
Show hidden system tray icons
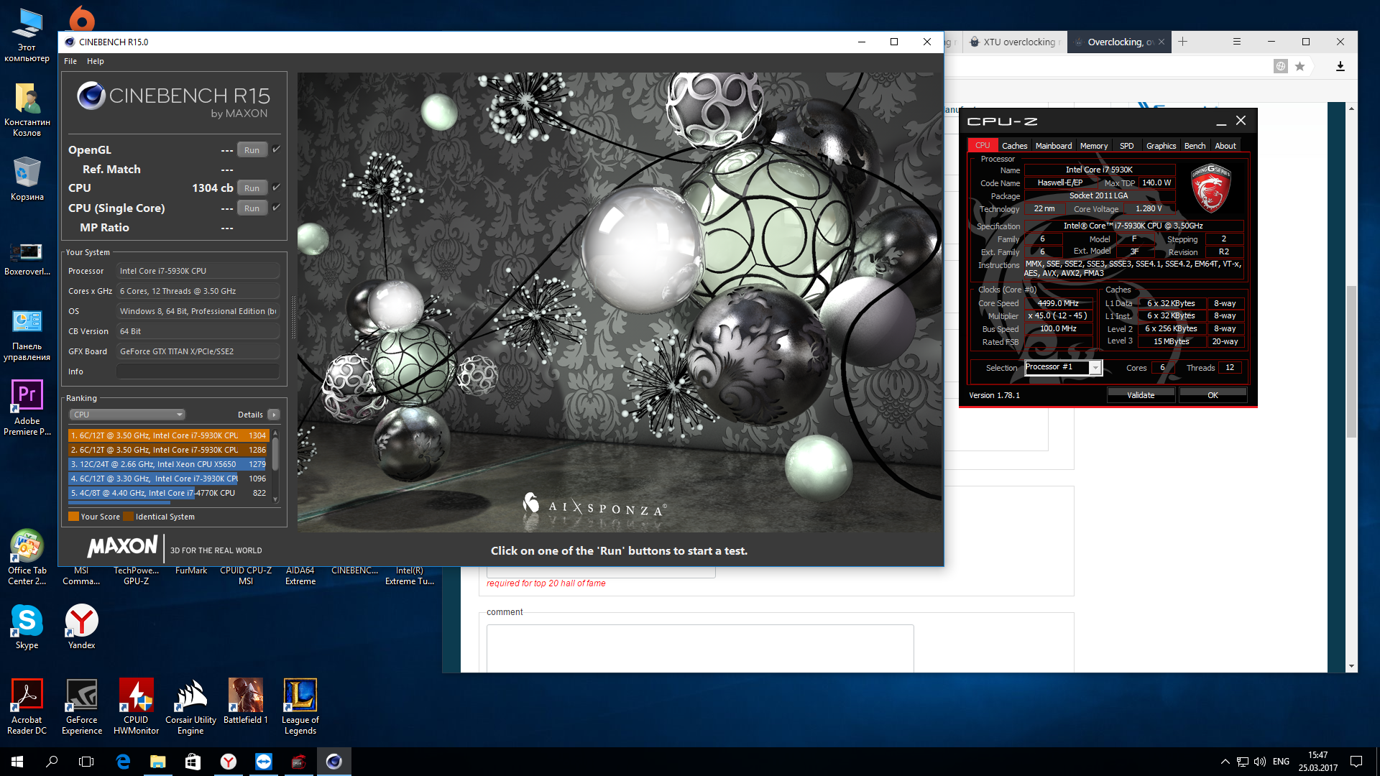(x=1225, y=762)
